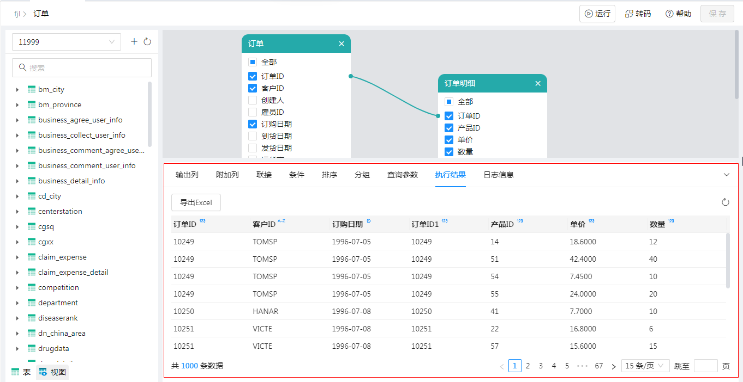The image size is (743, 382).
Task: Uncheck 订购日期 in the 订单 table
Action: coord(253,124)
